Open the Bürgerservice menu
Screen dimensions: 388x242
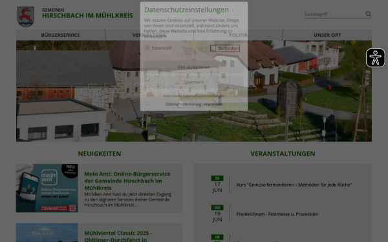pyautogui.click(x=61, y=35)
